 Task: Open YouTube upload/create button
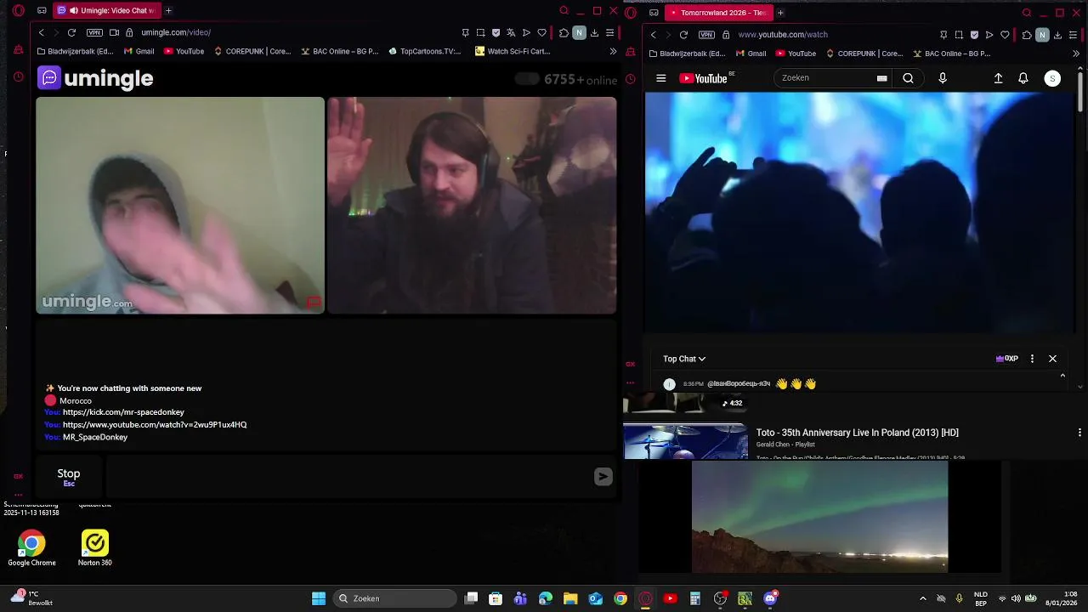point(999,78)
